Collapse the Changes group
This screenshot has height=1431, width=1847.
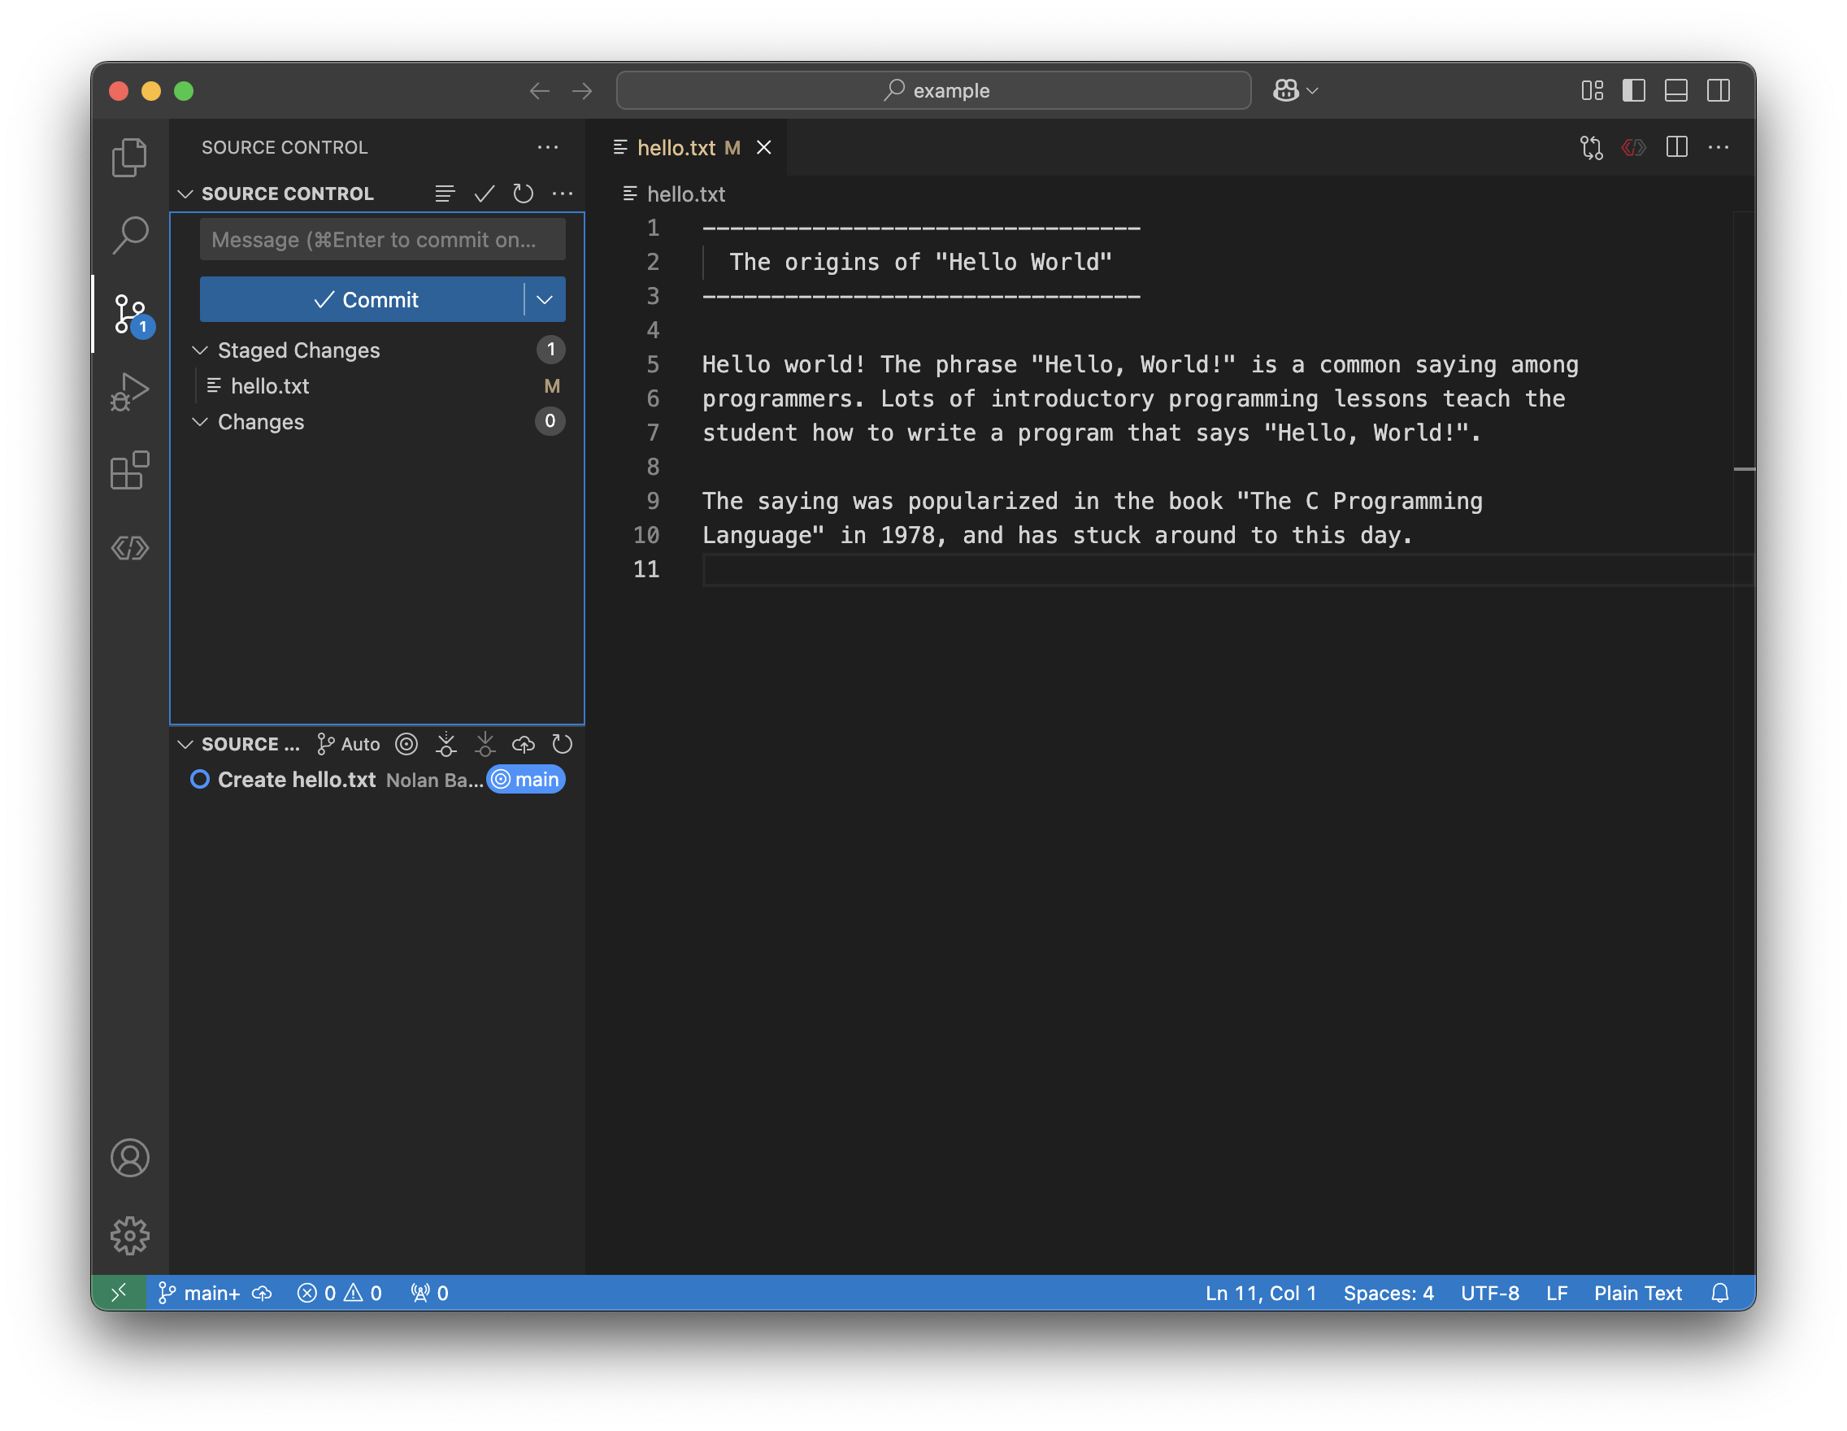(x=200, y=421)
